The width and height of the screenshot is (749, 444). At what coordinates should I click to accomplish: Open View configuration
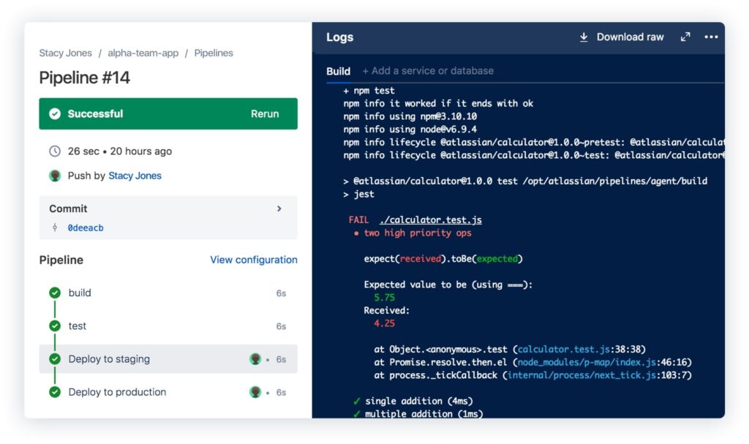point(254,260)
